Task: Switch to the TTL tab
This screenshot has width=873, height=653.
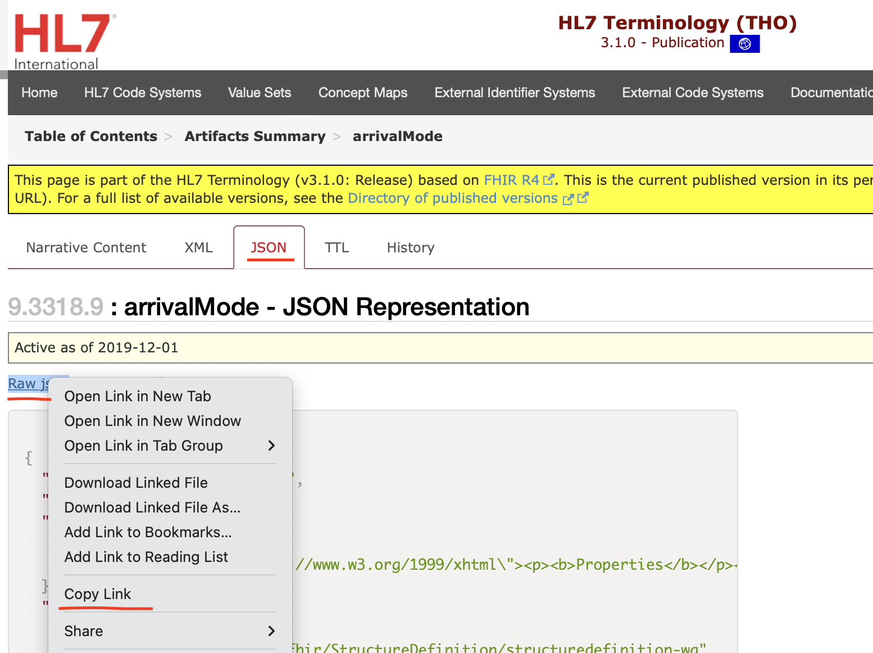Action: click(337, 248)
